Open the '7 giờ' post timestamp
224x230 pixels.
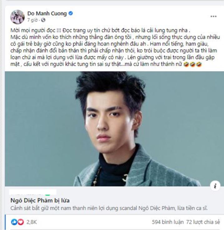click(32, 20)
